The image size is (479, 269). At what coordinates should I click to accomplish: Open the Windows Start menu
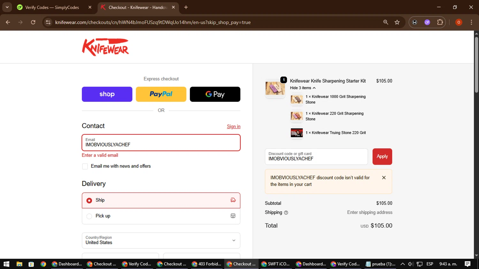coord(6,264)
